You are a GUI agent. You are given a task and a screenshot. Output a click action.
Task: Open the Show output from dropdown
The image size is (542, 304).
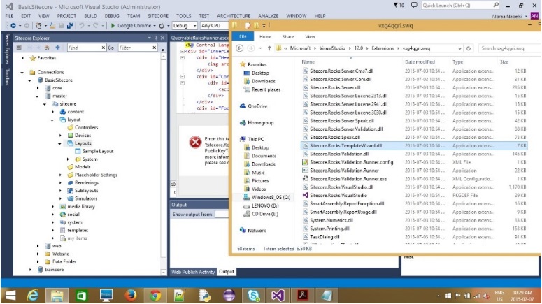point(222,214)
